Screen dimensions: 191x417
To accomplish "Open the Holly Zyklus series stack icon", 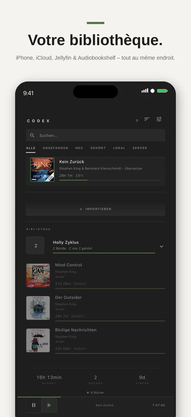I will [x=35, y=246].
